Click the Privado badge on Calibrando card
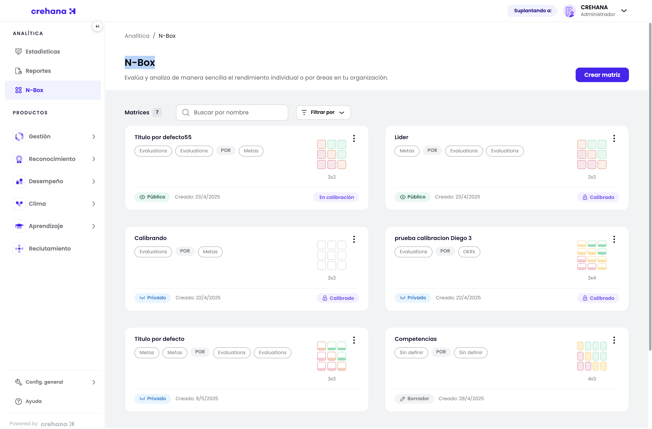652x429 pixels. point(152,298)
